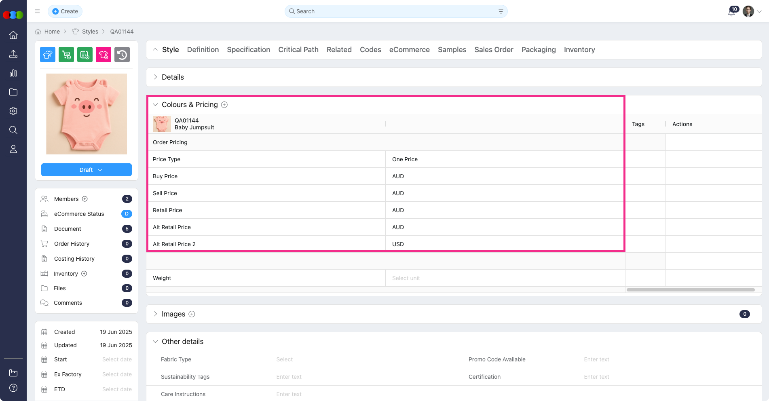Switch to the Critical Path tab

298,50
